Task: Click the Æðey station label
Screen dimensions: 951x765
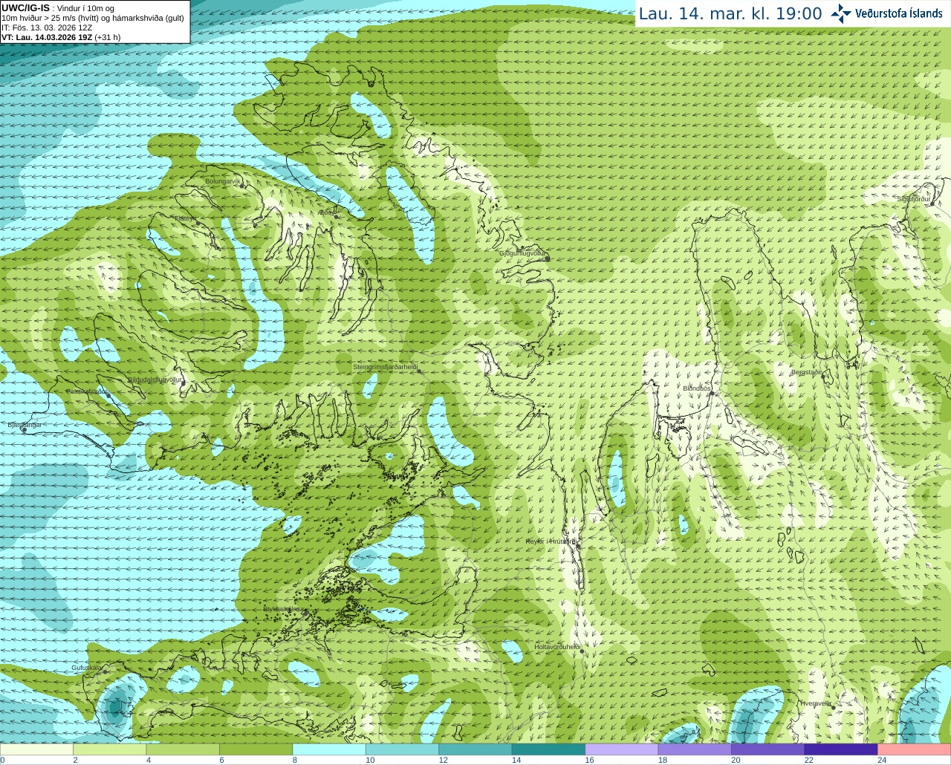Action: pos(325,212)
